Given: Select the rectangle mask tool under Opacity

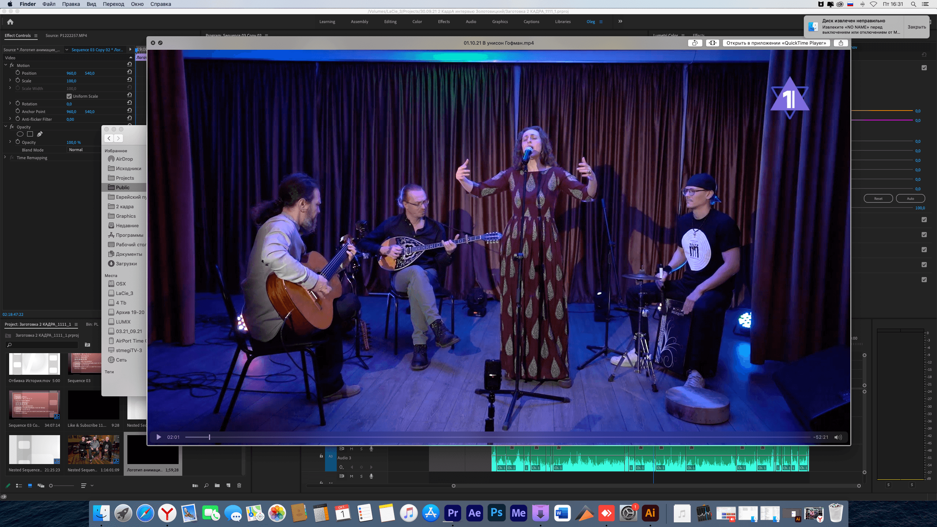Looking at the screenshot, I should tap(30, 134).
